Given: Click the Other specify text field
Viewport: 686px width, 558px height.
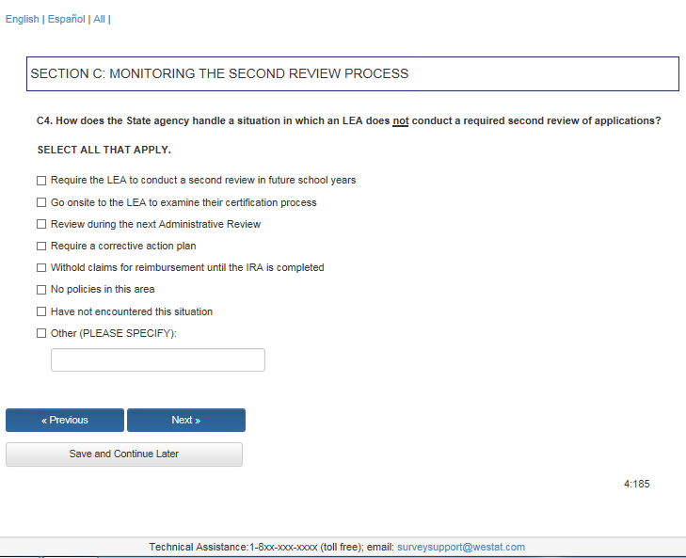Looking at the screenshot, I should tap(158, 360).
